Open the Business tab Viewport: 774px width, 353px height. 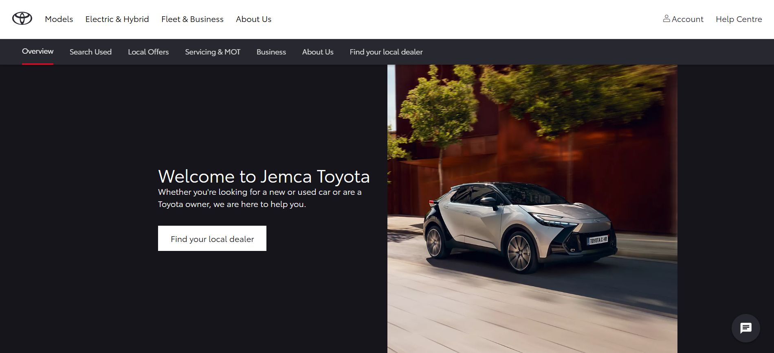coord(271,52)
